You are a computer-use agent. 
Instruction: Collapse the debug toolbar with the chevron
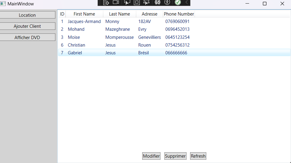point(187,3)
